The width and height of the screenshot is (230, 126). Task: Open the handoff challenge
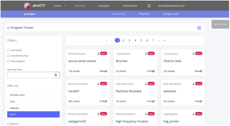(74, 91)
